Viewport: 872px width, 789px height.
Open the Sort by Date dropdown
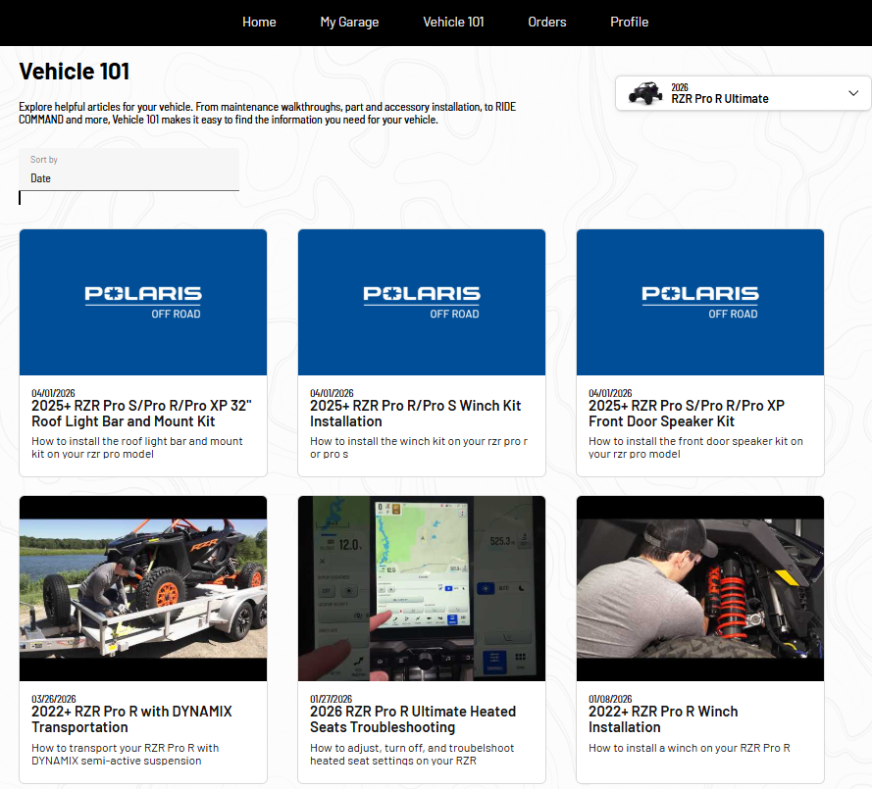[129, 170]
